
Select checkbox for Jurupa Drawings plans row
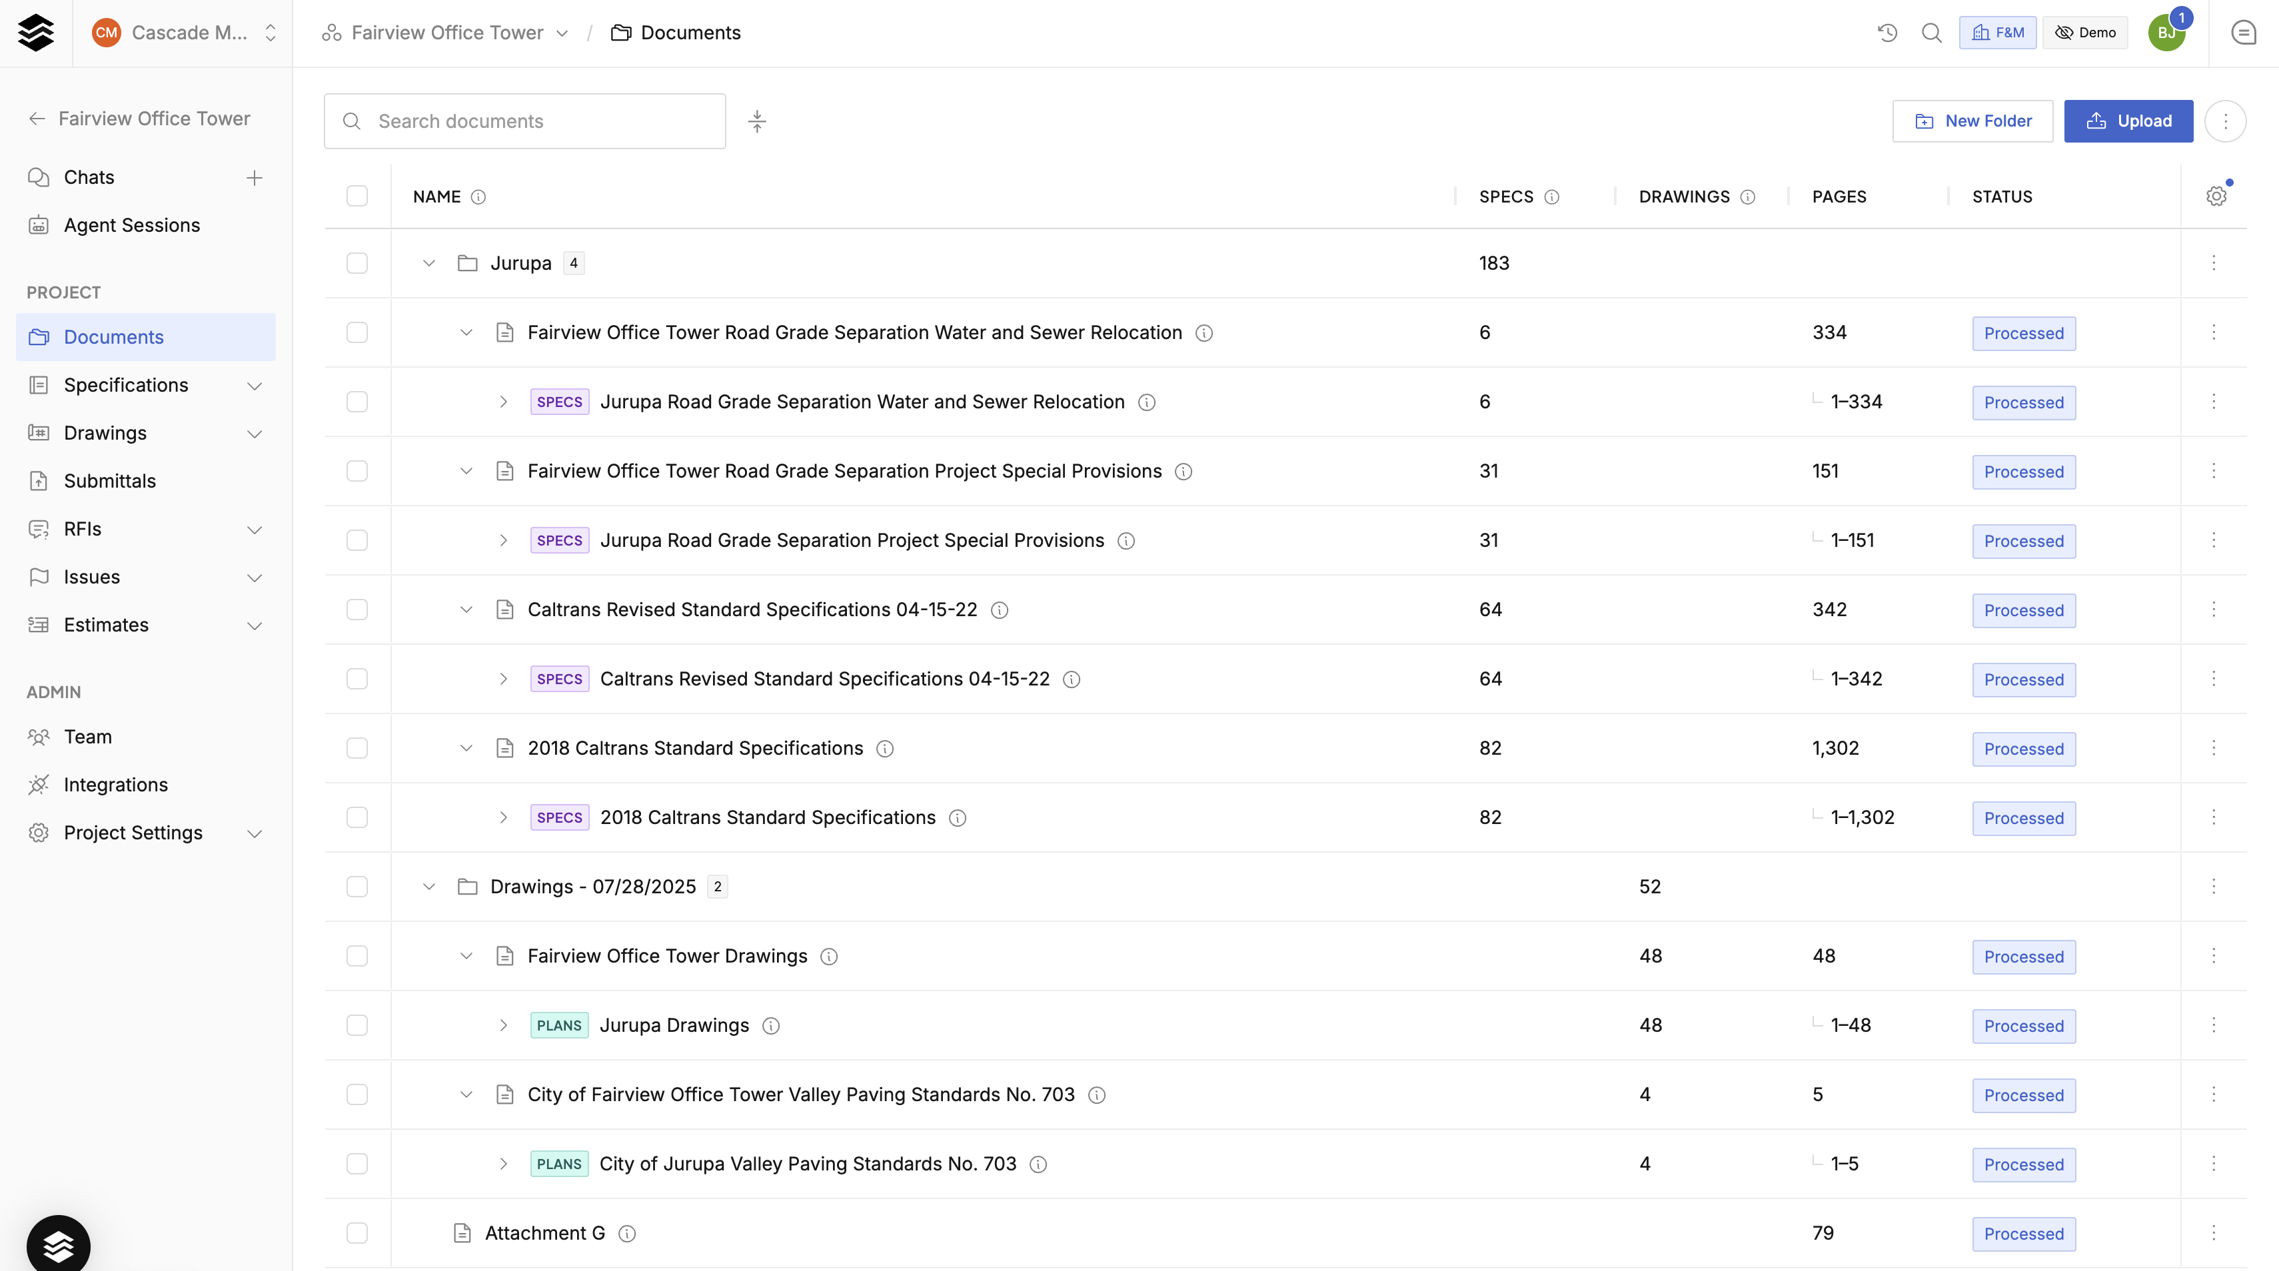(x=357, y=1025)
